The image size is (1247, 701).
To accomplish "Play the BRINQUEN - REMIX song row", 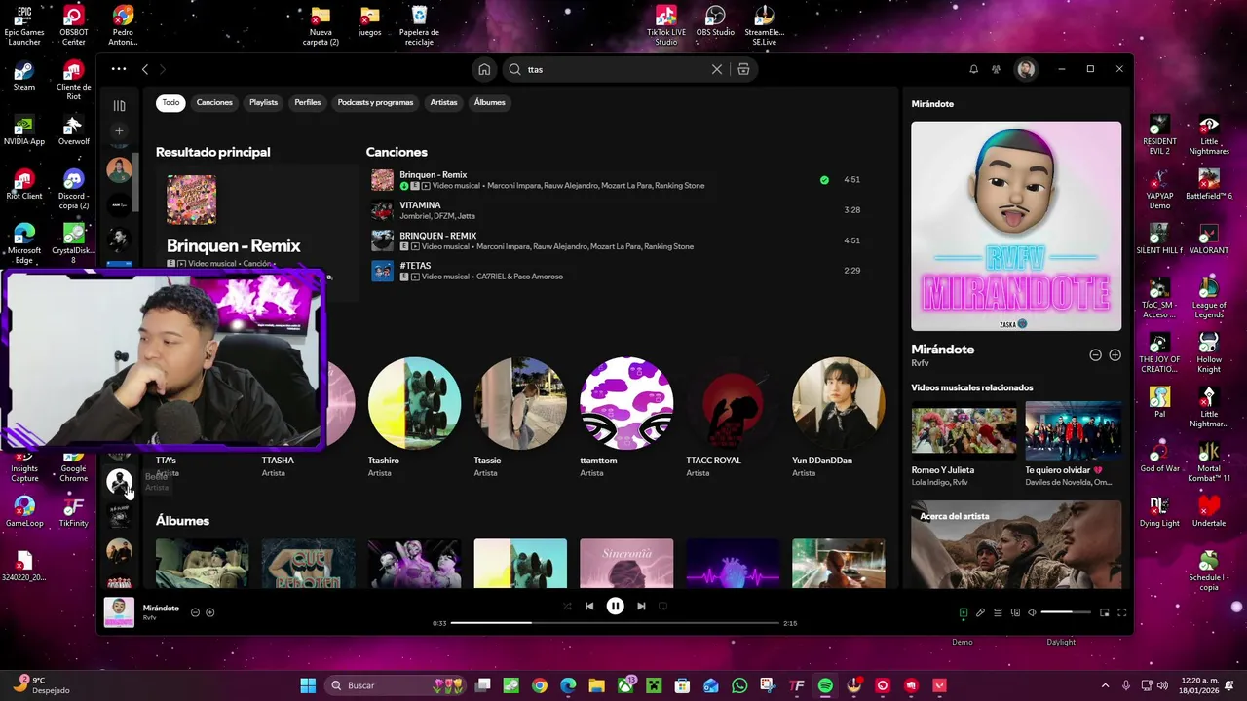I will pyautogui.click(x=619, y=240).
